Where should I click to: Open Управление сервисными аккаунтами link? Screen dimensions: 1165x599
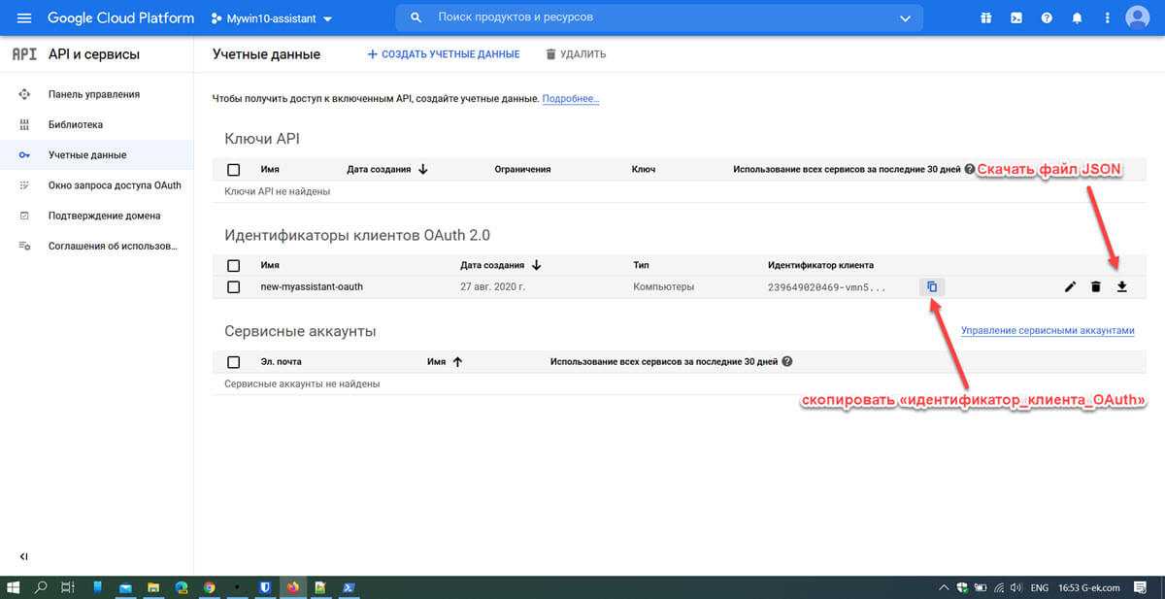(x=1048, y=330)
